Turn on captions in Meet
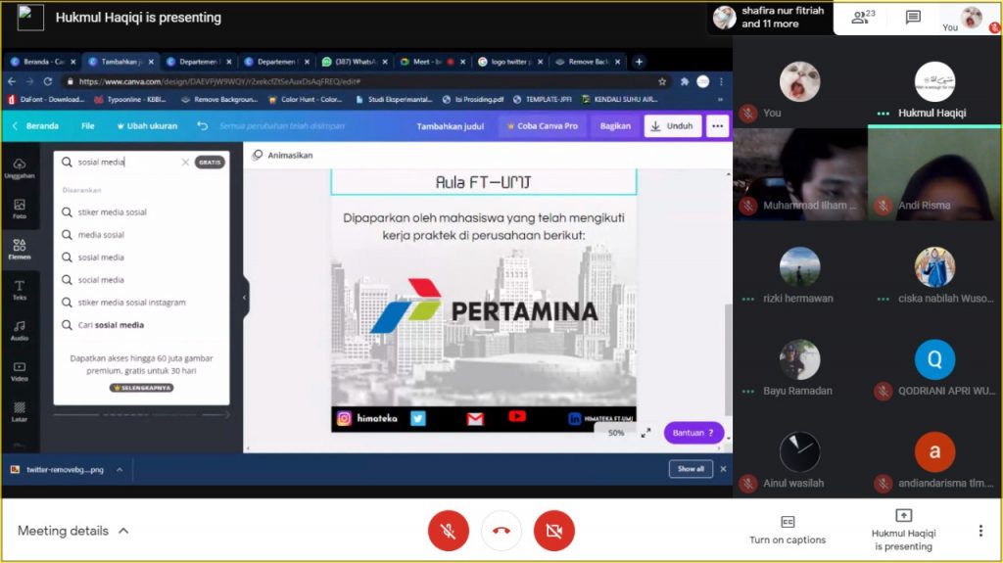This screenshot has width=1003, height=563. 788,530
